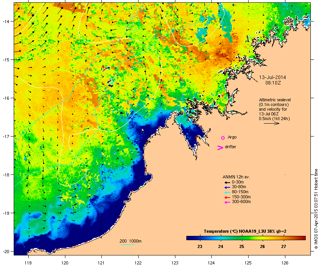Click the 'drifter' legend label
The width and height of the screenshot is (321, 266).
coord(230,147)
